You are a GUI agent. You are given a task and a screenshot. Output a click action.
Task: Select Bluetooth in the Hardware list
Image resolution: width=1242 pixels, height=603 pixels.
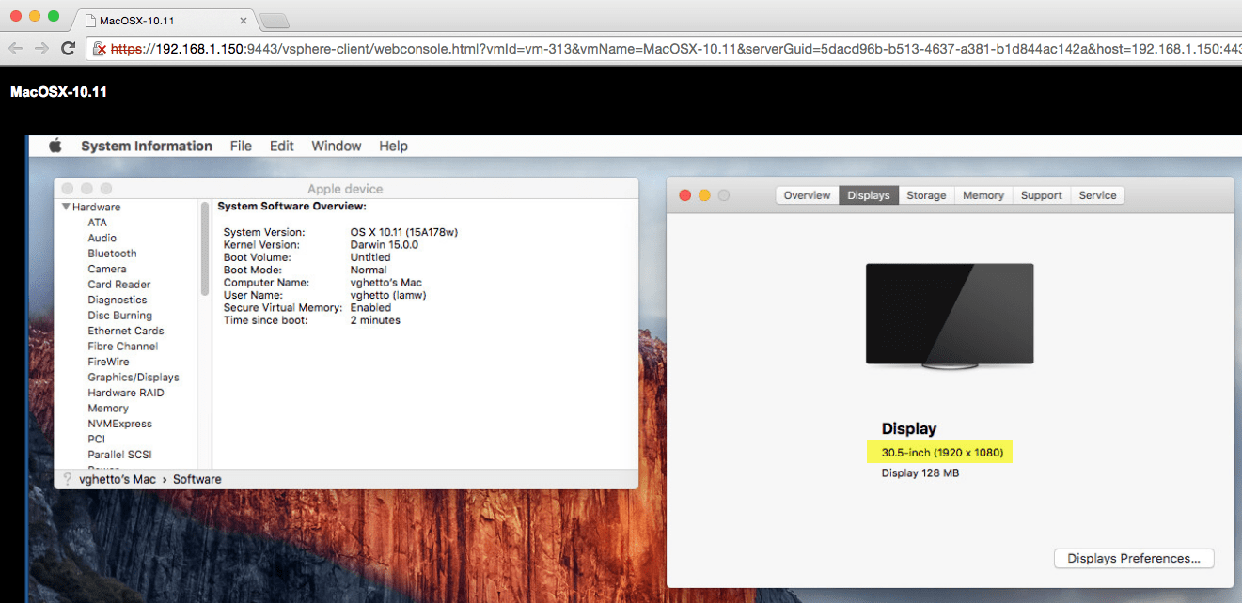click(111, 253)
